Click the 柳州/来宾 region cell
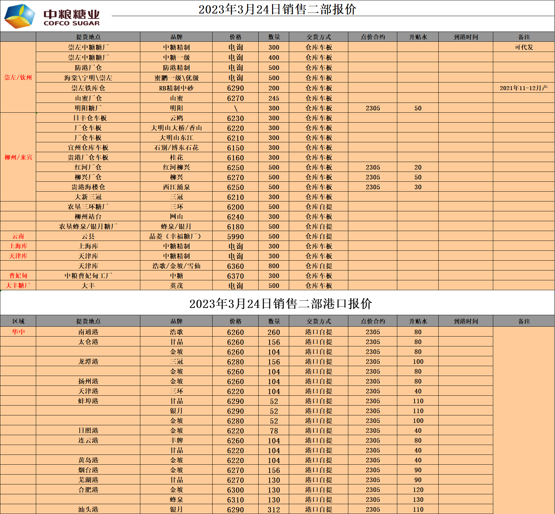555x514 pixels. click(x=18, y=157)
